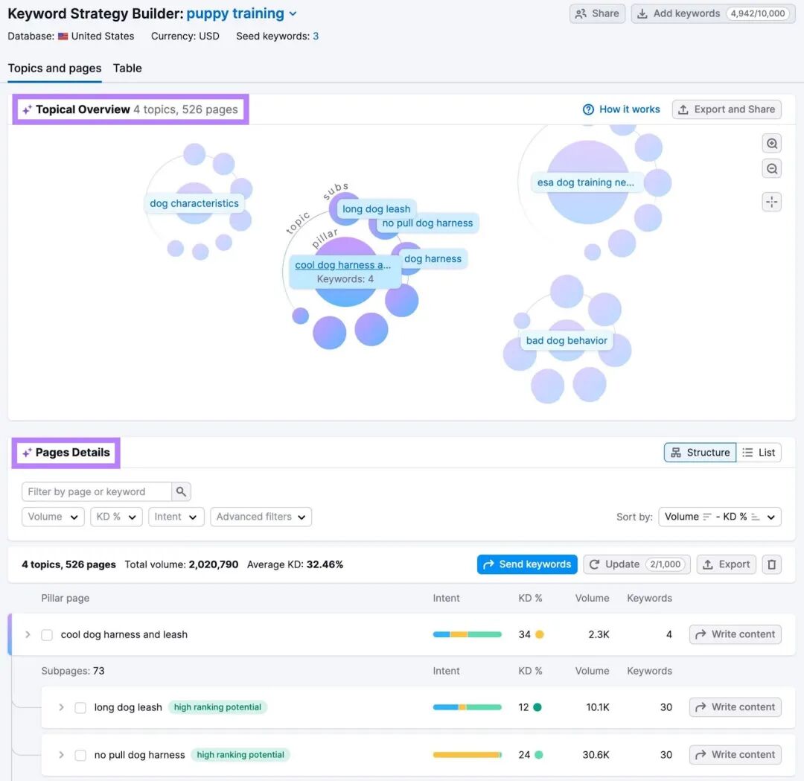Image resolution: width=804 pixels, height=781 pixels.
Task: Focus the Filter by page or keyword field
Action: (x=97, y=492)
